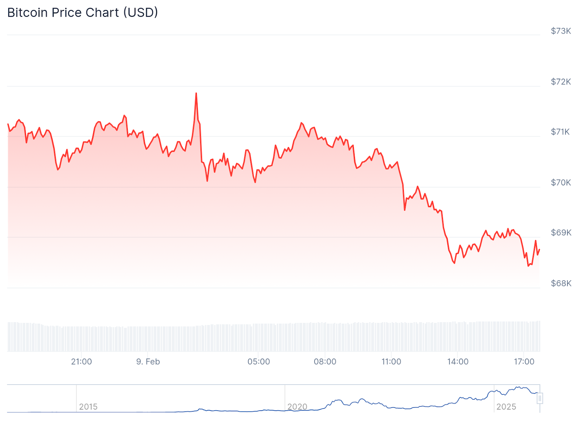Select the $72K price axis label
Viewport: 579px width, 423px height.
pos(561,82)
